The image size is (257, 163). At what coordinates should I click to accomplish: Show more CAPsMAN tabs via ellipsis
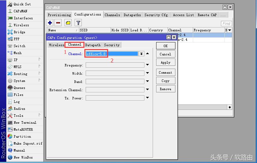[223, 15]
